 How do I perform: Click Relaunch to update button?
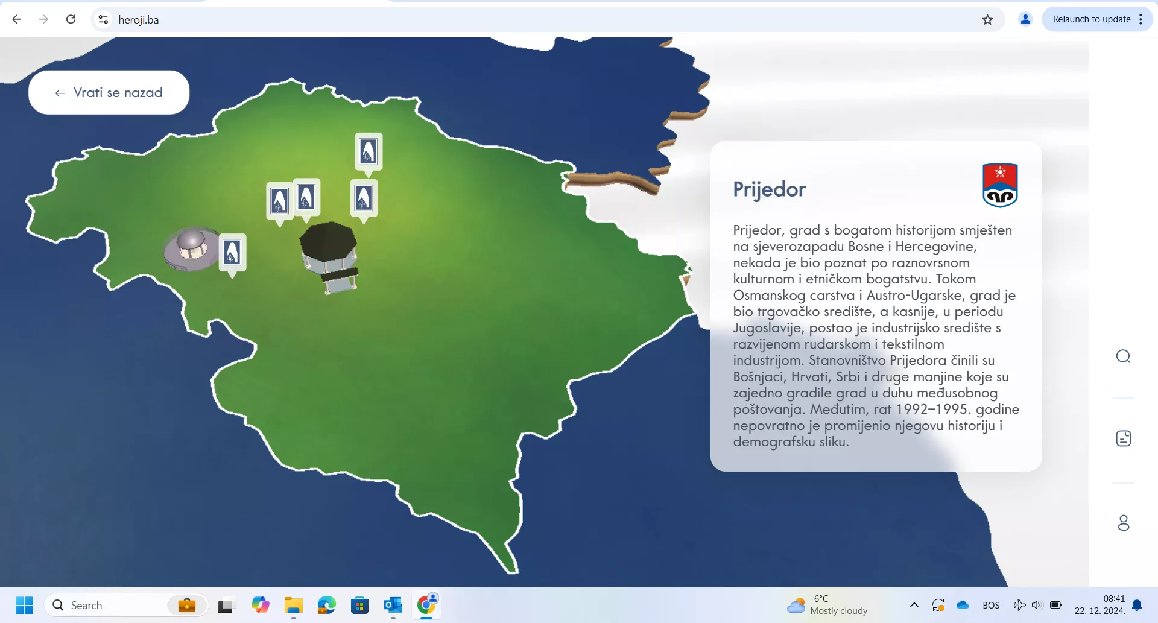click(1091, 19)
